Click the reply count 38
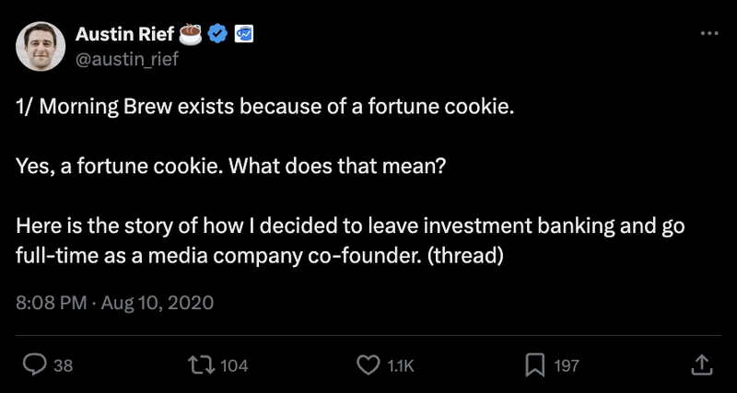 tap(63, 365)
